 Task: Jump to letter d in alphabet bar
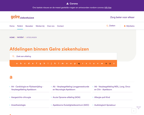pyautogui.click(x=29, y=63)
